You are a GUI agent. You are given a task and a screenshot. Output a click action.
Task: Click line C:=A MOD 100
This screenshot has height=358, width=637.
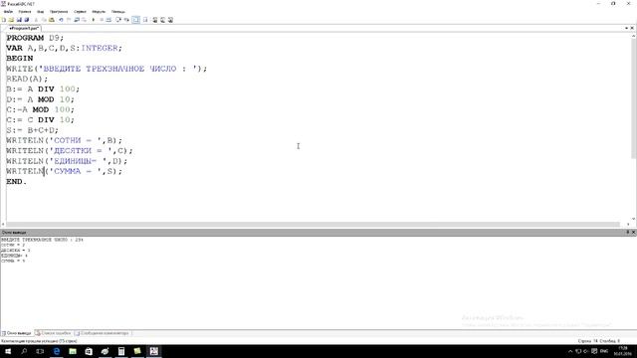tap(40, 109)
